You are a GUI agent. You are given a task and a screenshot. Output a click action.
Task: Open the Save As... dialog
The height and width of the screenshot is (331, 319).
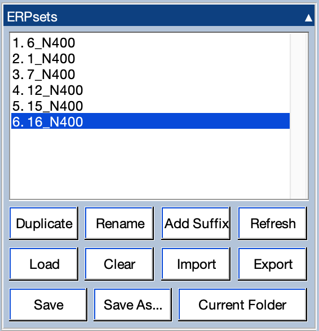tap(133, 304)
